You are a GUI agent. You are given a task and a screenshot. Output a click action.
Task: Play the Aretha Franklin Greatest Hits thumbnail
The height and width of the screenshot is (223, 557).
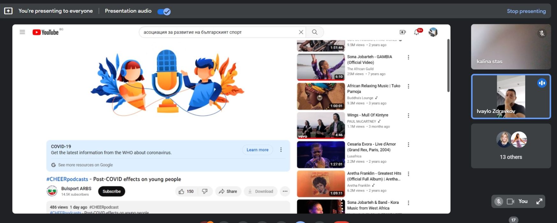tap(321, 184)
